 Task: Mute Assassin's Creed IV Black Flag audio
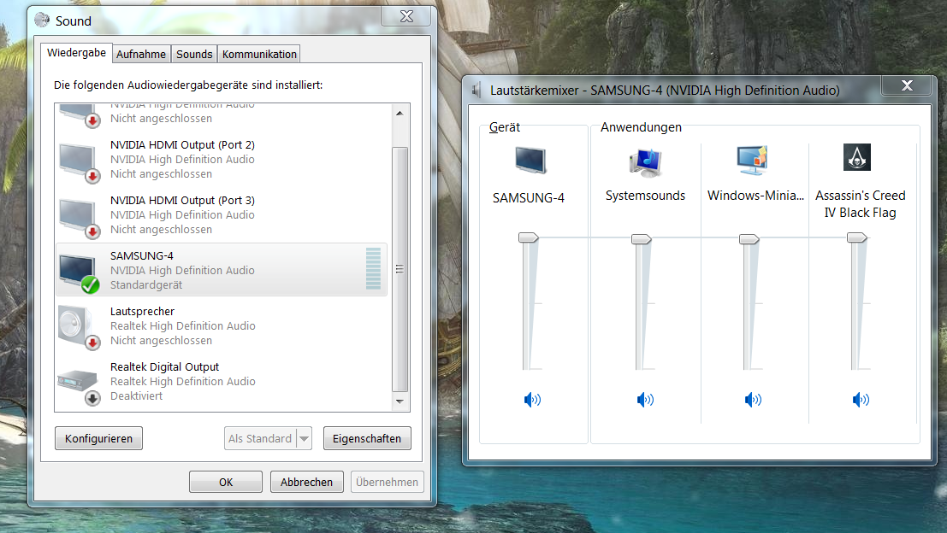click(860, 400)
